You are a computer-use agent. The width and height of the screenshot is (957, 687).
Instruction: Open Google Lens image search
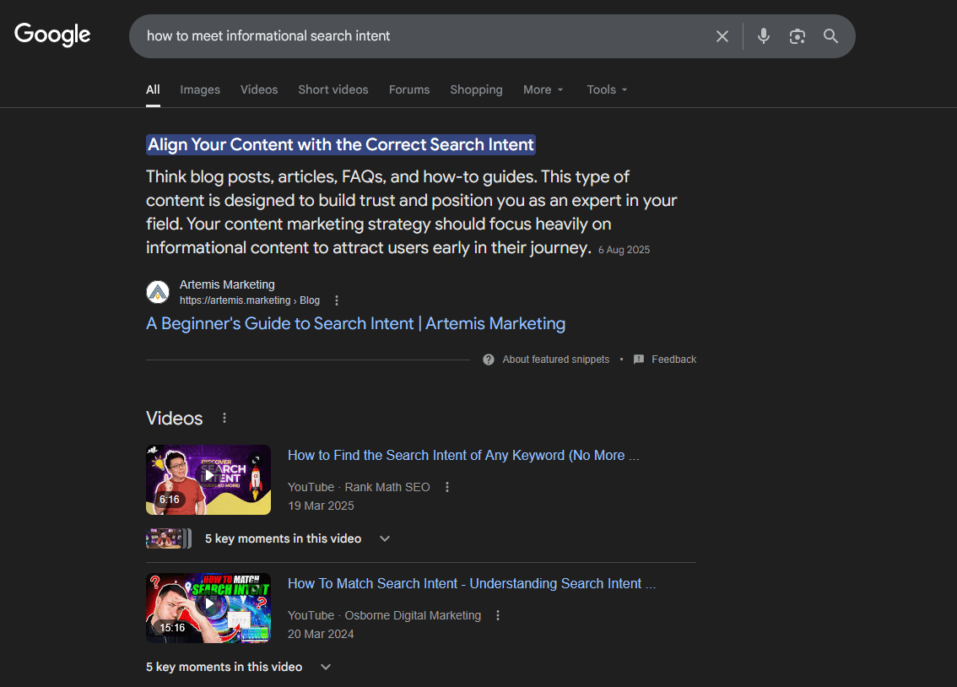click(x=797, y=35)
